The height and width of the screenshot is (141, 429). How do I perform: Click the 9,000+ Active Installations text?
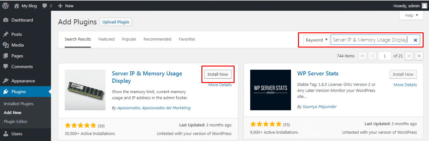coord(274,132)
